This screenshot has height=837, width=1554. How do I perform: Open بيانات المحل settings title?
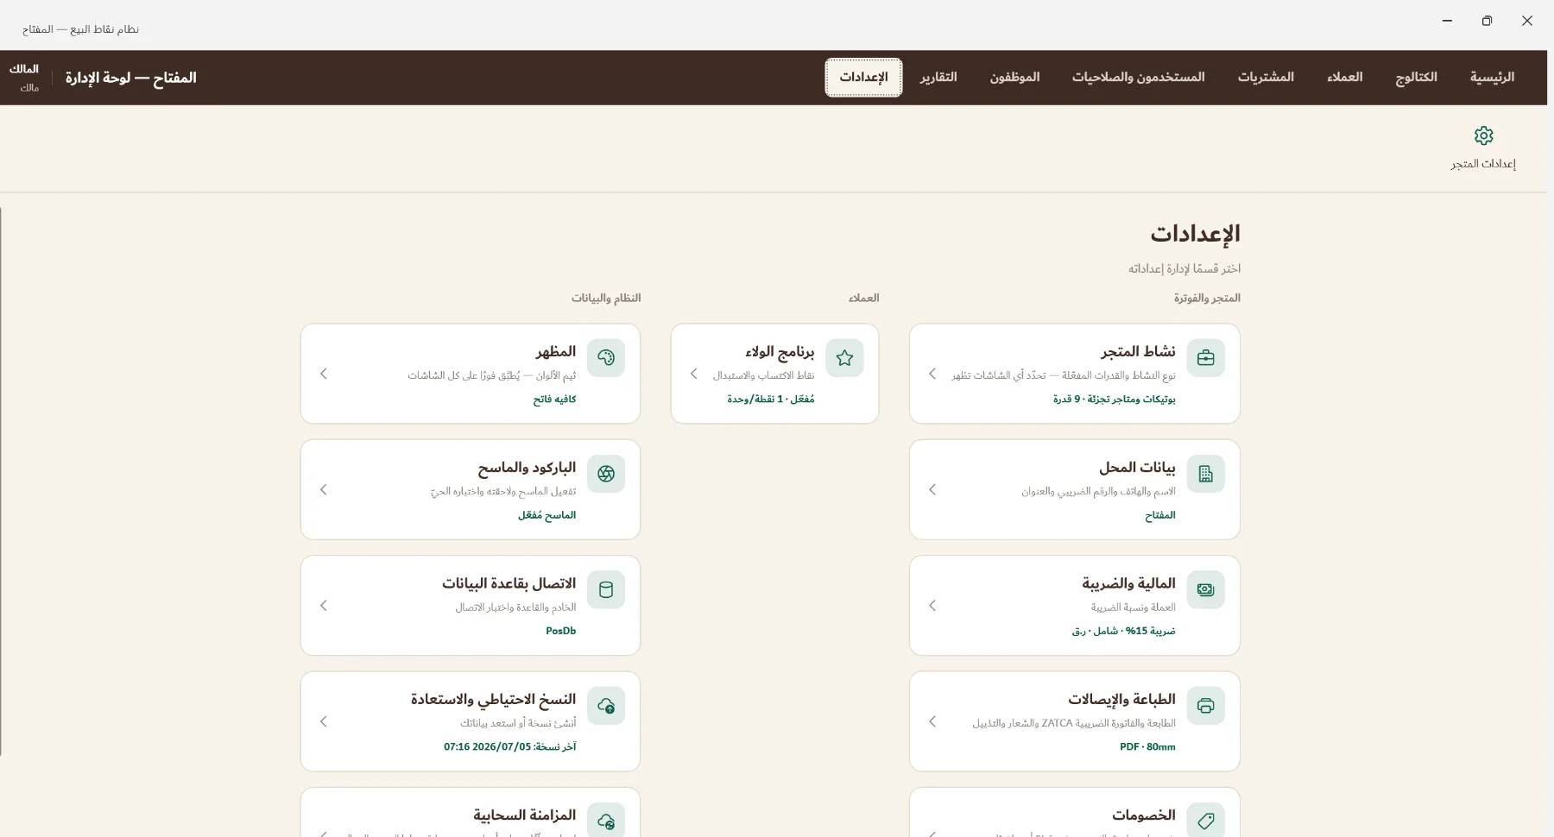pos(1137,467)
